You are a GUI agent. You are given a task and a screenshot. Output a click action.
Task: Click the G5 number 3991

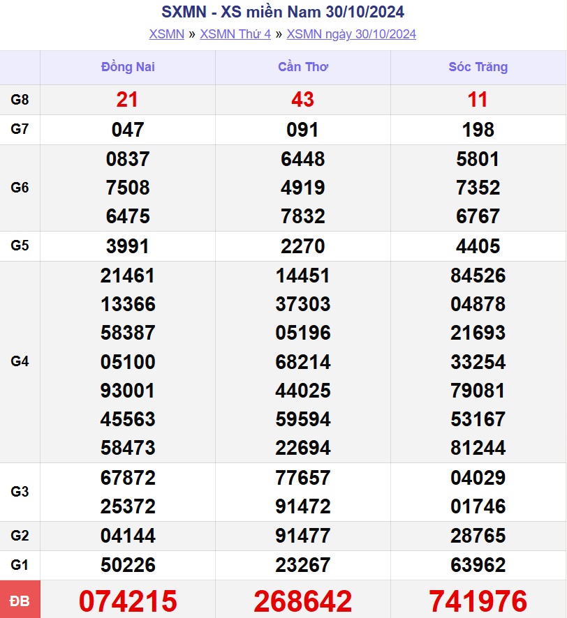[128, 246]
